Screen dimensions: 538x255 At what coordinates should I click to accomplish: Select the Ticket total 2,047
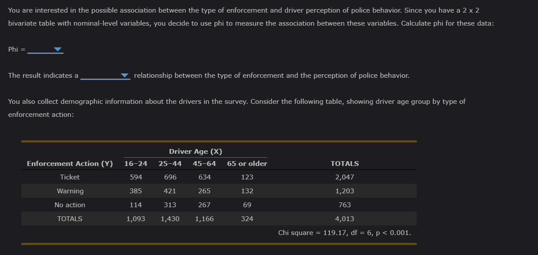click(x=345, y=177)
